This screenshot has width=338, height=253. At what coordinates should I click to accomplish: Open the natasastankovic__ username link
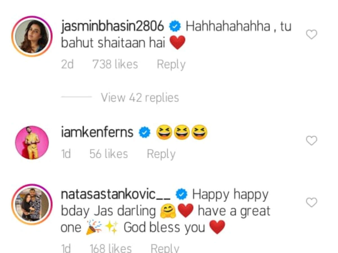(116, 195)
